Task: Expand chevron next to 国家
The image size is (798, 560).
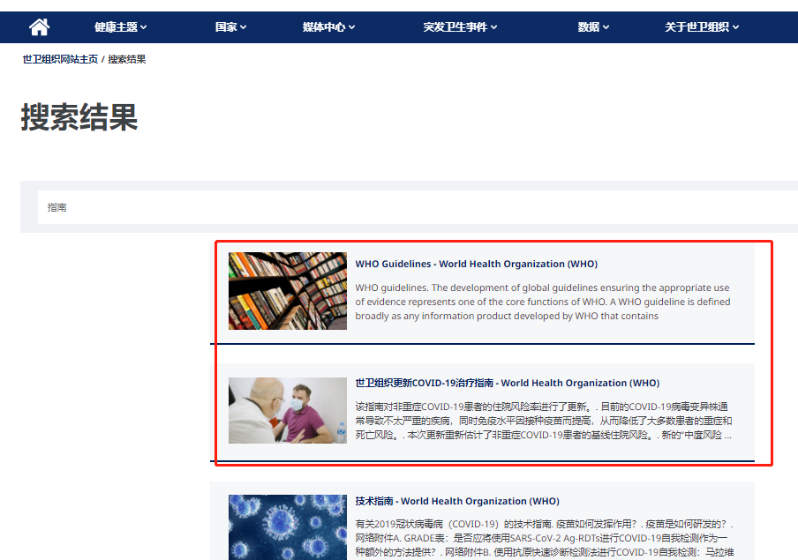Action: [244, 27]
